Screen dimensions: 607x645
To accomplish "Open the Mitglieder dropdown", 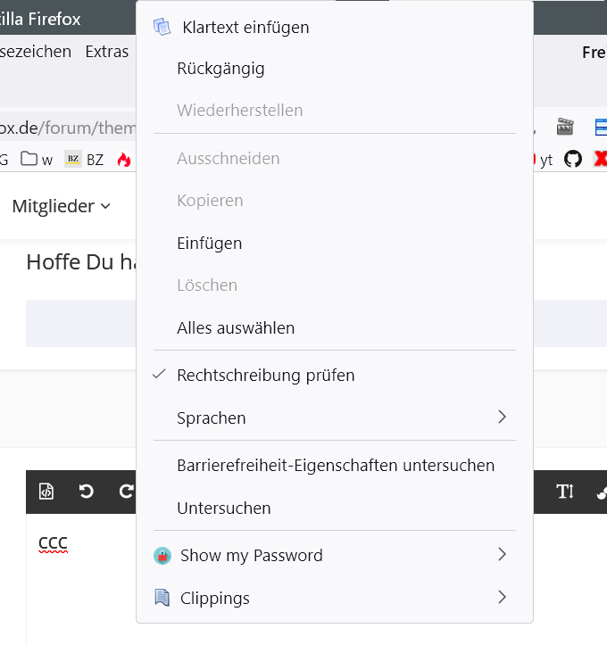I will pos(61,206).
